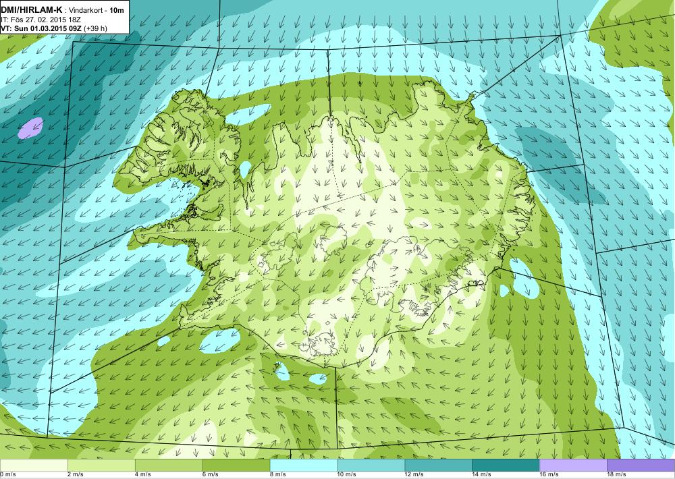Click the '4 m/s' legend label

pos(143,475)
